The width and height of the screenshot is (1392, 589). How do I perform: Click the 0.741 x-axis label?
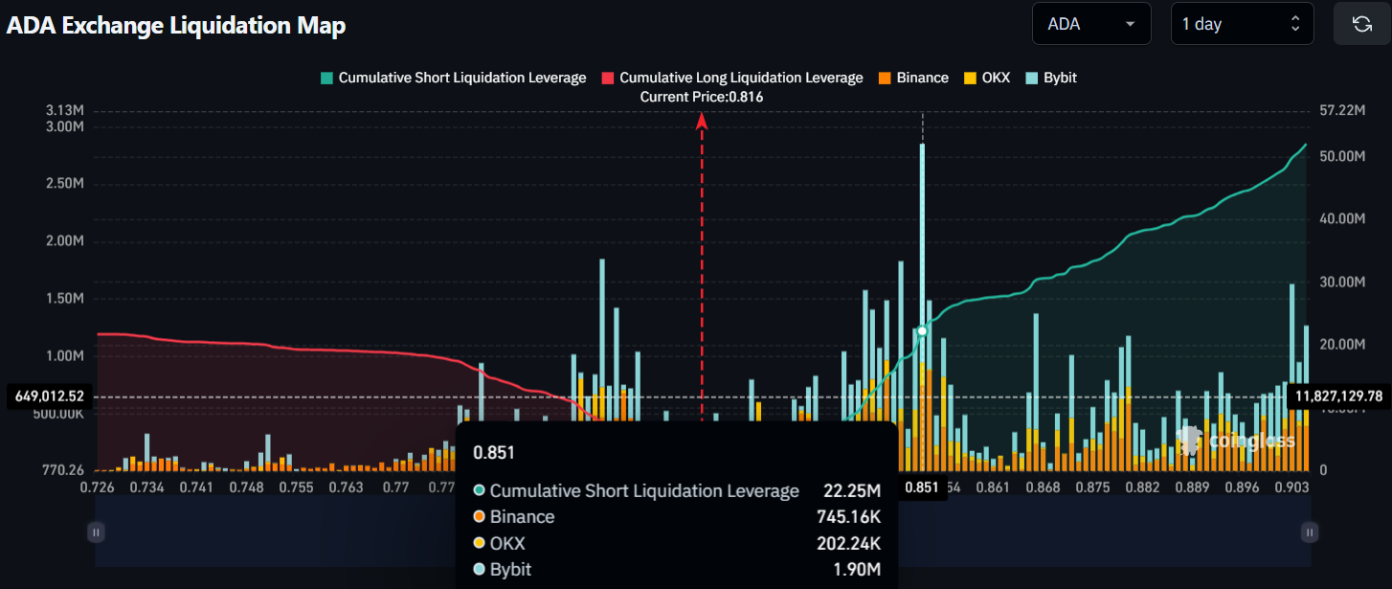click(196, 487)
